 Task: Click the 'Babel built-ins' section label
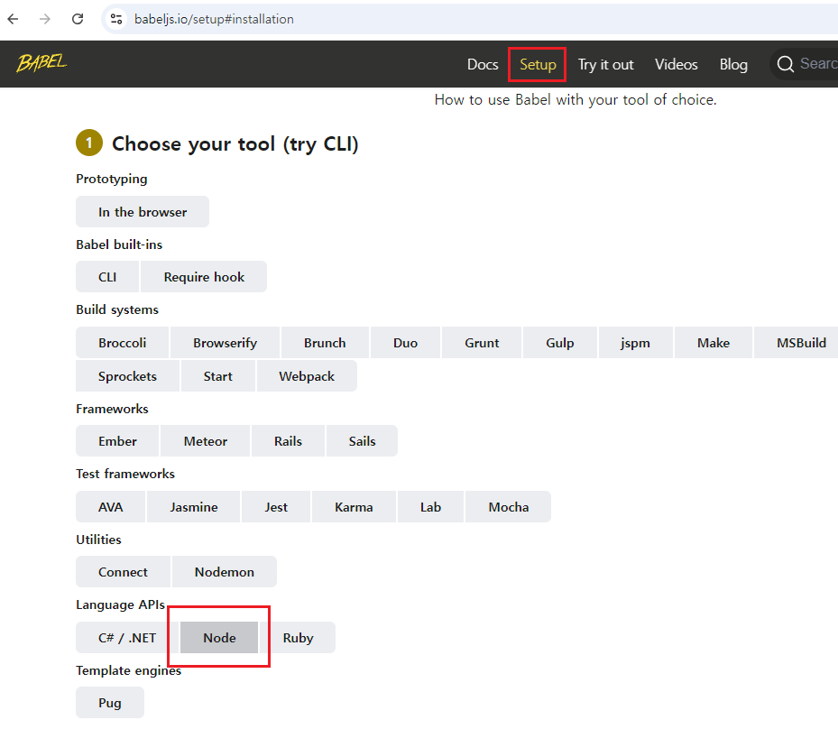(x=119, y=245)
